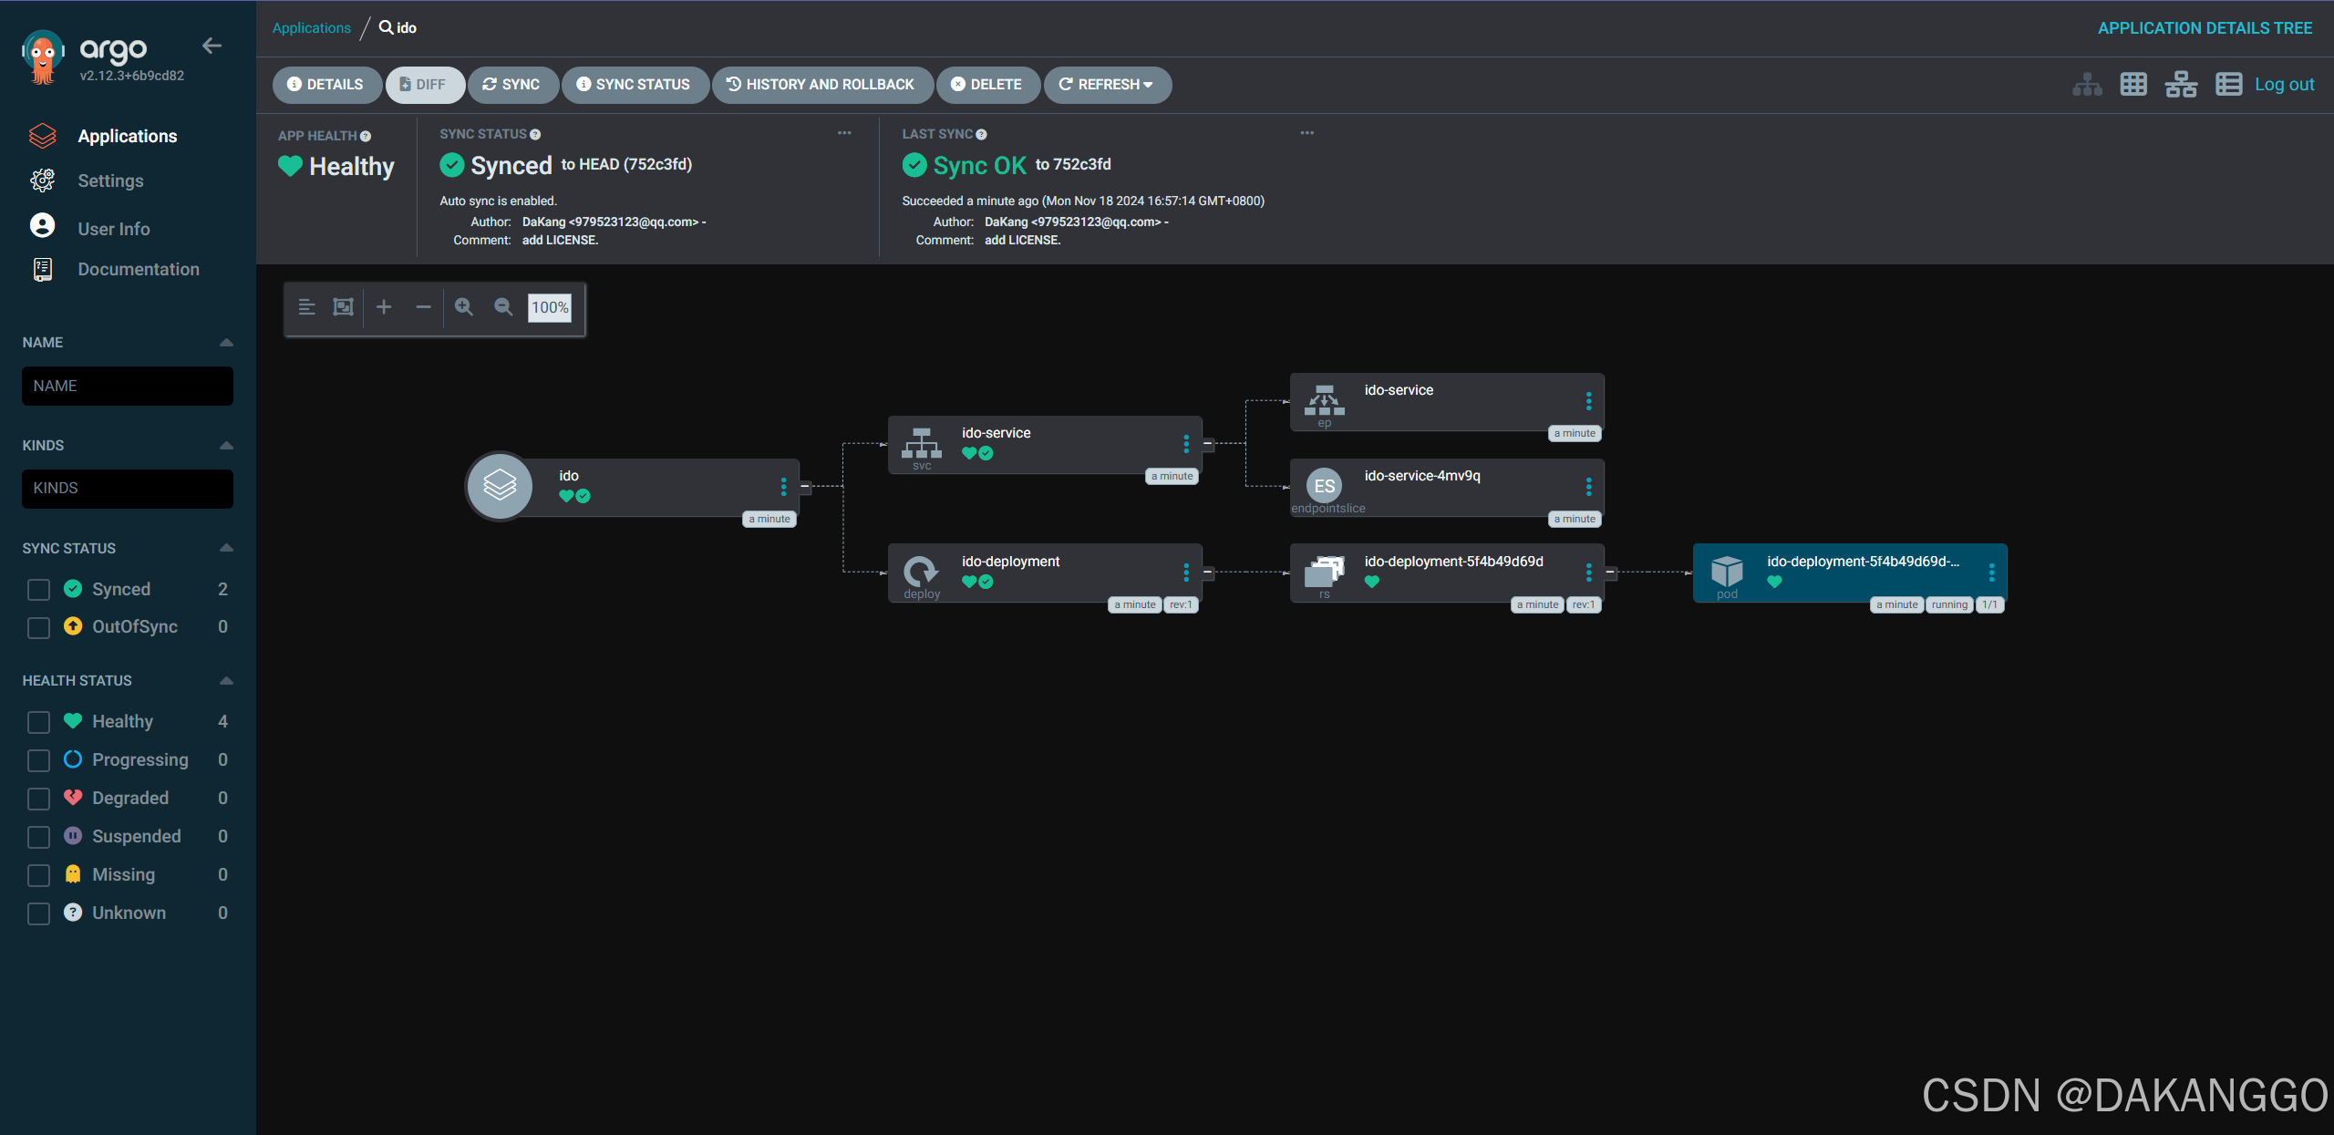This screenshot has height=1135, width=2334.
Task: Tick the OutOfSync filter checkbox
Action: tap(38, 627)
